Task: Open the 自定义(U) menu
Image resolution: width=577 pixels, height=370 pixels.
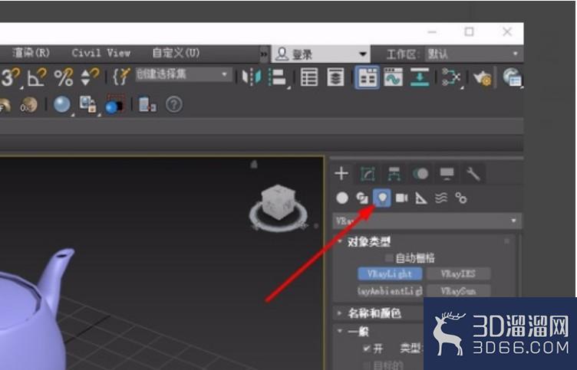Action: click(176, 54)
